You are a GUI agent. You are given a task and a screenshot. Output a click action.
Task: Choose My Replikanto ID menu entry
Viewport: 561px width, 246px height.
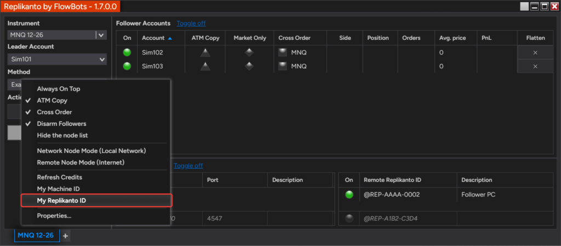(x=96, y=201)
